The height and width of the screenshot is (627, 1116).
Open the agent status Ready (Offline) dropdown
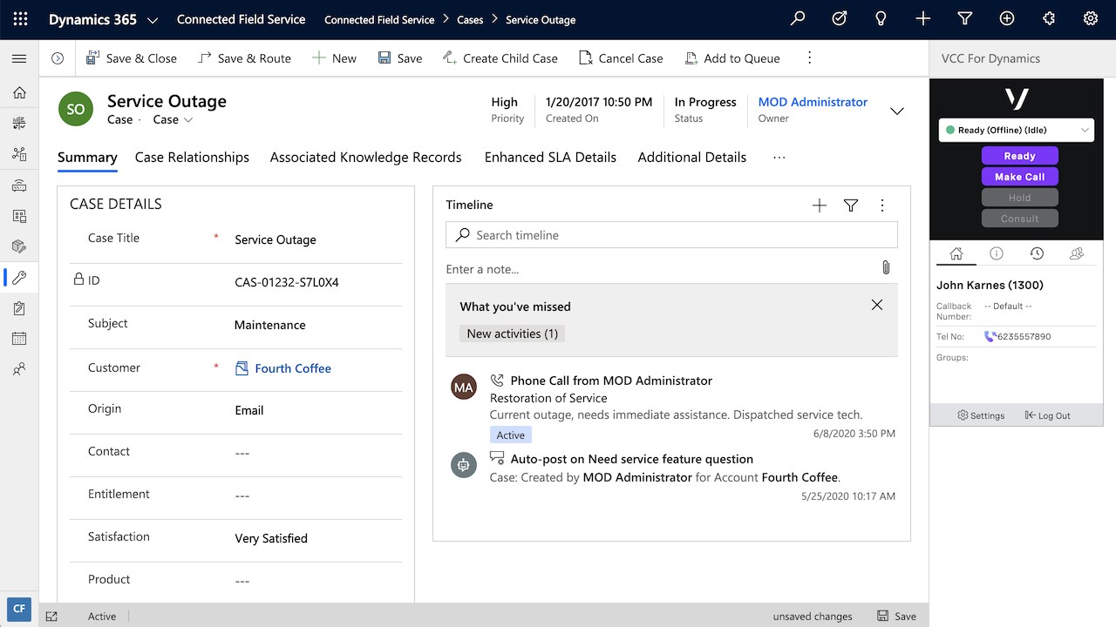(1016, 130)
